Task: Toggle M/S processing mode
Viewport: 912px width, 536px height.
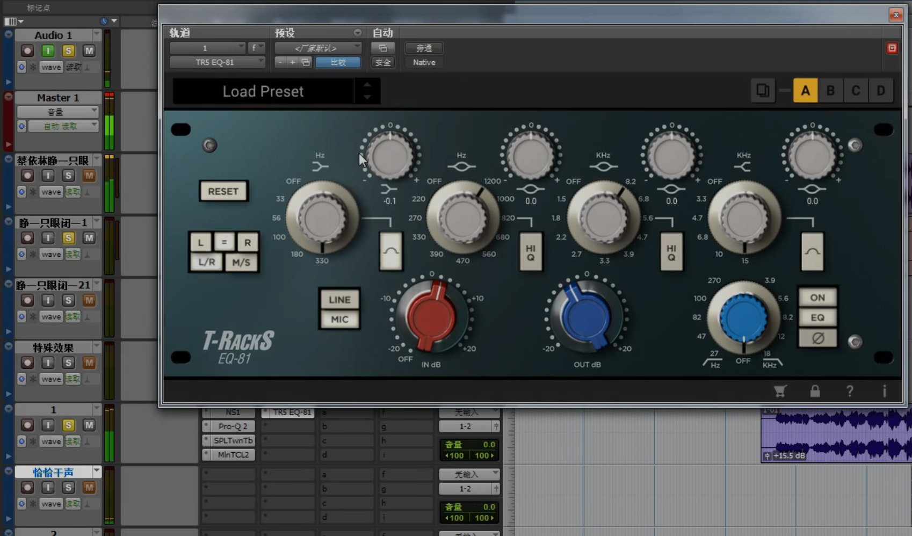Action: click(x=242, y=262)
